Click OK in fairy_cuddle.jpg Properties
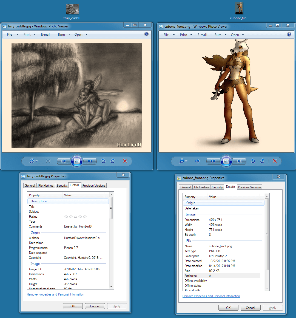The height and width of the screenshot is (318, 296). (x=73, y=306)
